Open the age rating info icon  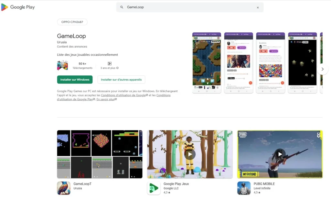pos(117,68)
